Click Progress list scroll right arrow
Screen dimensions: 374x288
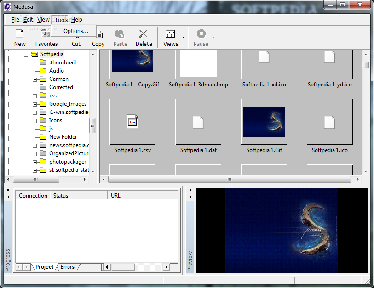point(166,267)
